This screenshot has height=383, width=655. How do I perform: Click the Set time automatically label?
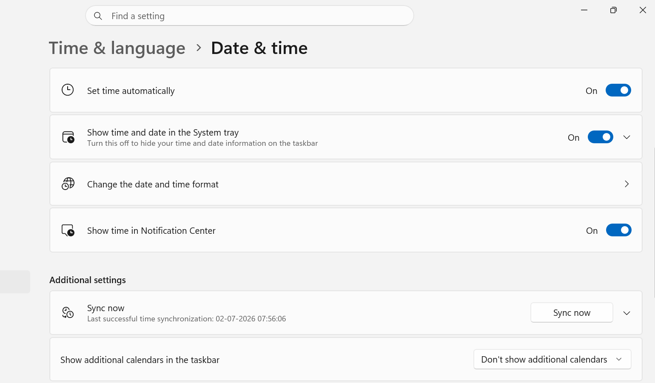131,91
